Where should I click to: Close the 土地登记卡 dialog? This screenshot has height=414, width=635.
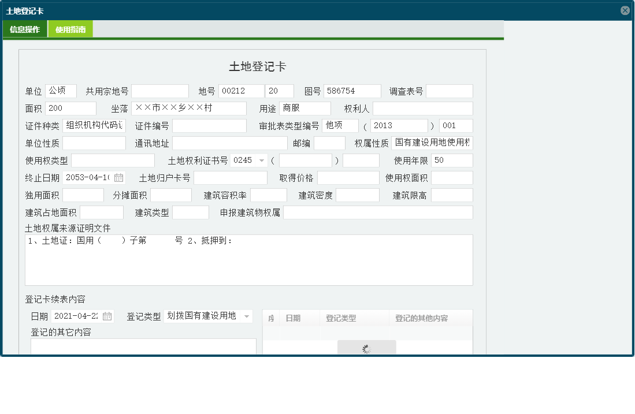pos(625,10)
